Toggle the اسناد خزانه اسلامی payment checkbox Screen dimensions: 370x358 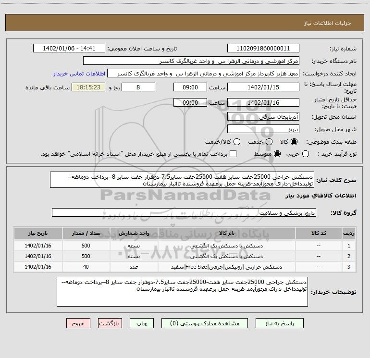pos(233,154)
